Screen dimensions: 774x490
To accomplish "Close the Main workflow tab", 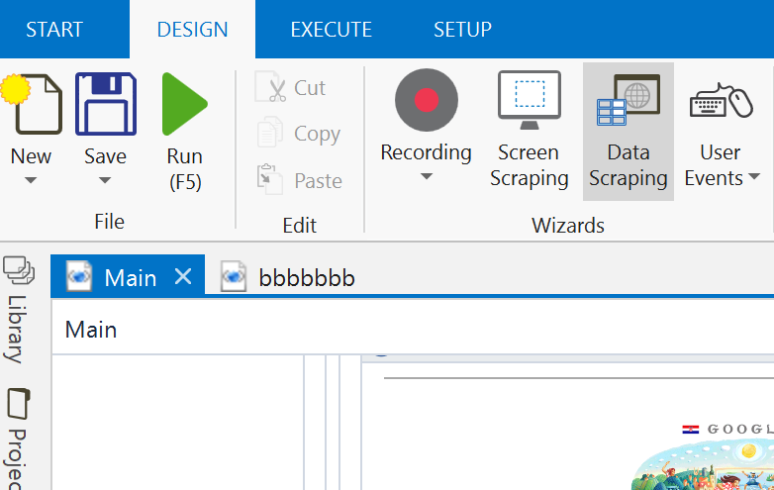I will pyautogui.click(x=183, y=277).
